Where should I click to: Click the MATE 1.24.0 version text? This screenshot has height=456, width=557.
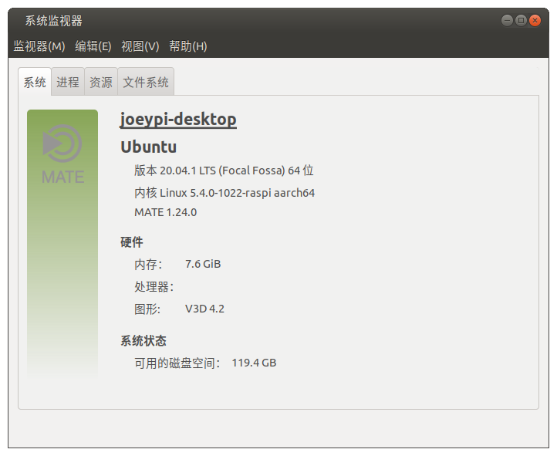point(166,212)
